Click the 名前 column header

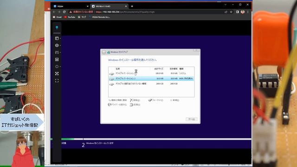pos(117,69)
